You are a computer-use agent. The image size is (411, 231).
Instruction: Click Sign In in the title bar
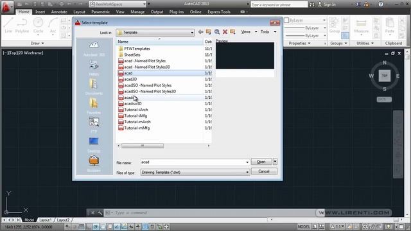click(x=327, y=4)
